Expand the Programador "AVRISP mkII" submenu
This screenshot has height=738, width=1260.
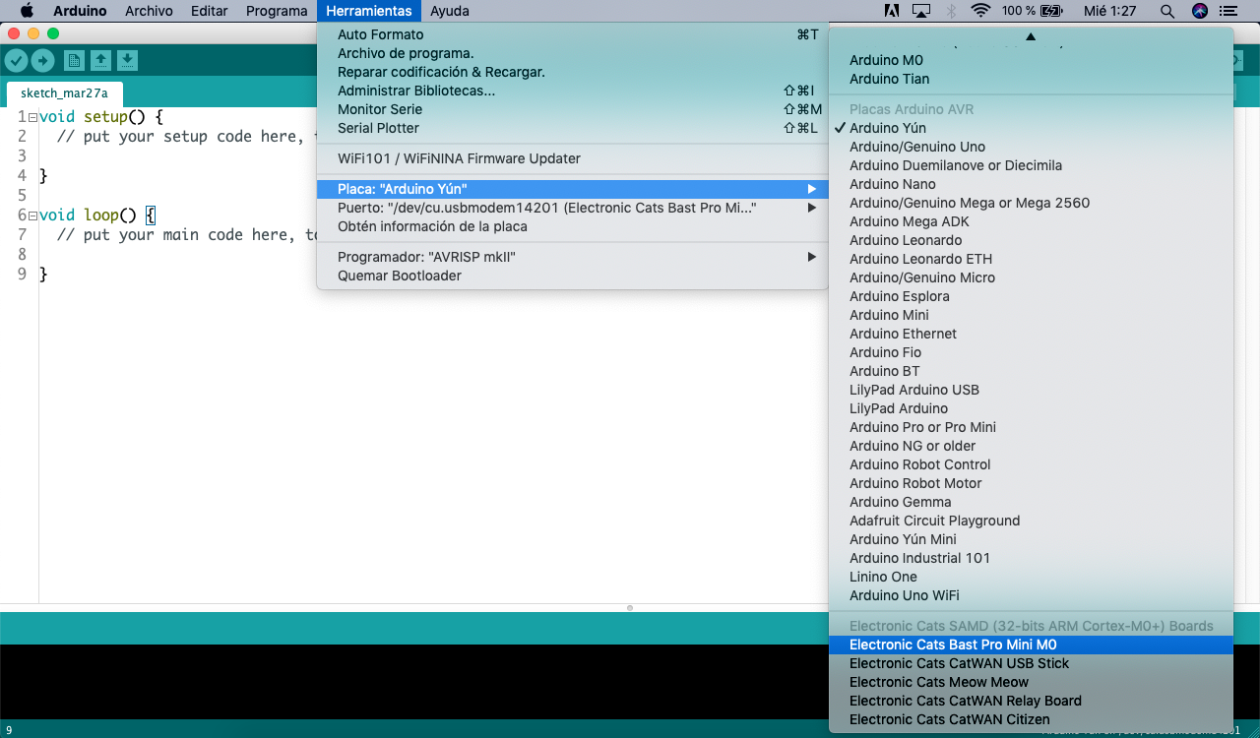[x=572, y=257]
